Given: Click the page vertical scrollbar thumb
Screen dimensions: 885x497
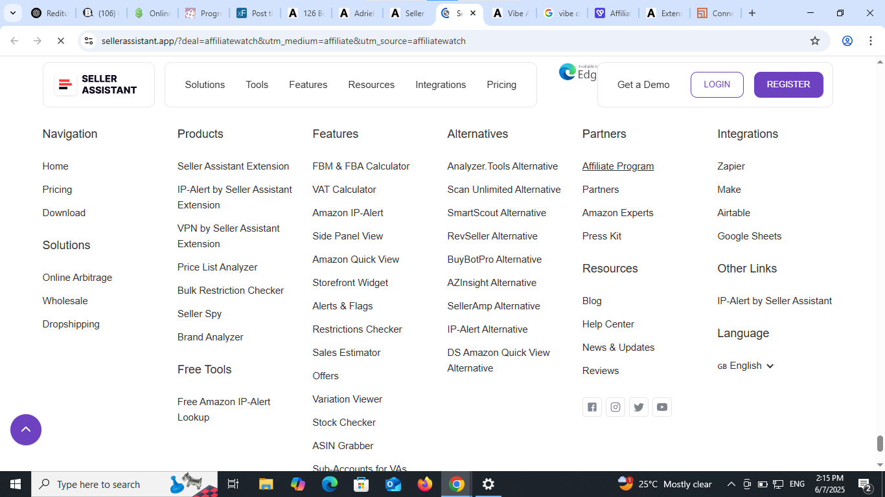Looking at the screenshot, I should 880,444.
